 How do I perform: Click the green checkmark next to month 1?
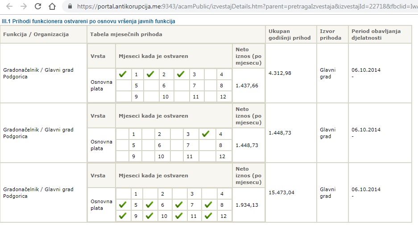pyautogui.click(x=123, y=74)
